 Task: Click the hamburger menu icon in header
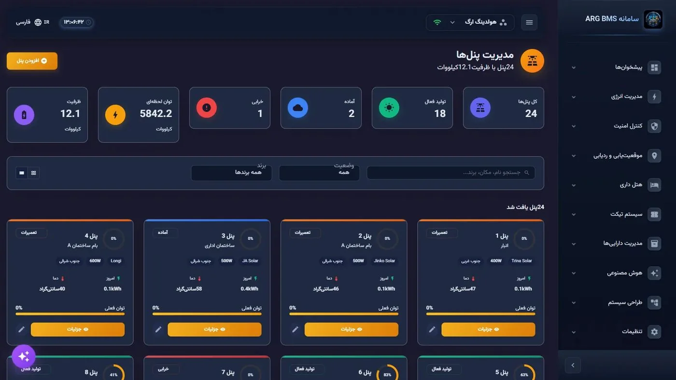529,22
